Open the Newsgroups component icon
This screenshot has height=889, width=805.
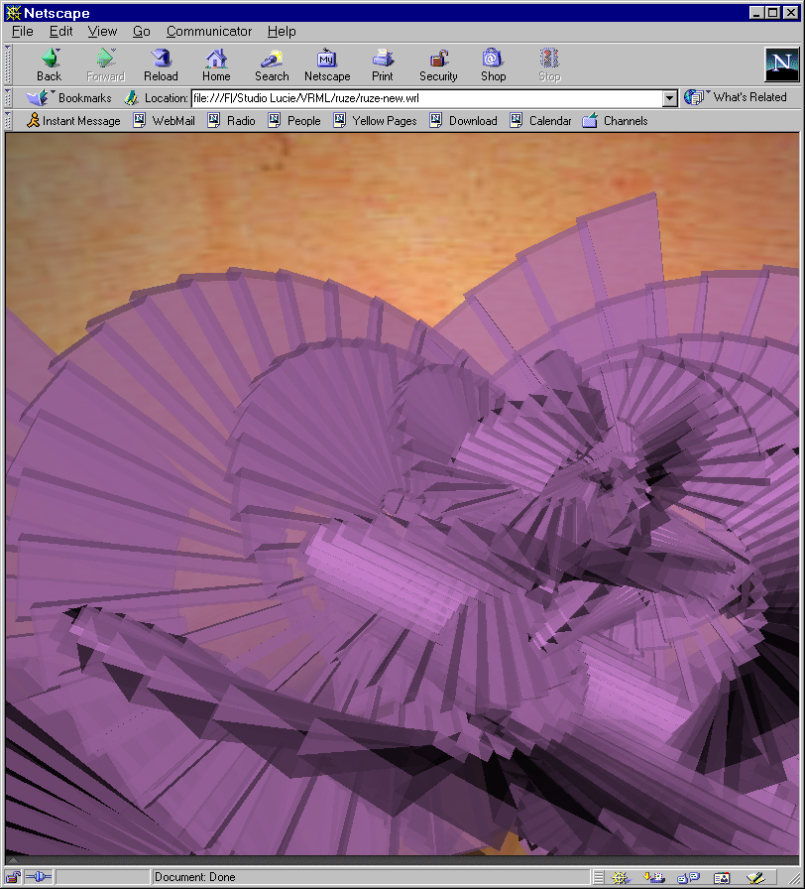coord(688,878)
